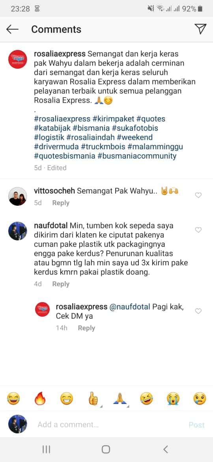Insert the laughing tears emoji
213x462 pixels.
point(13,399)
